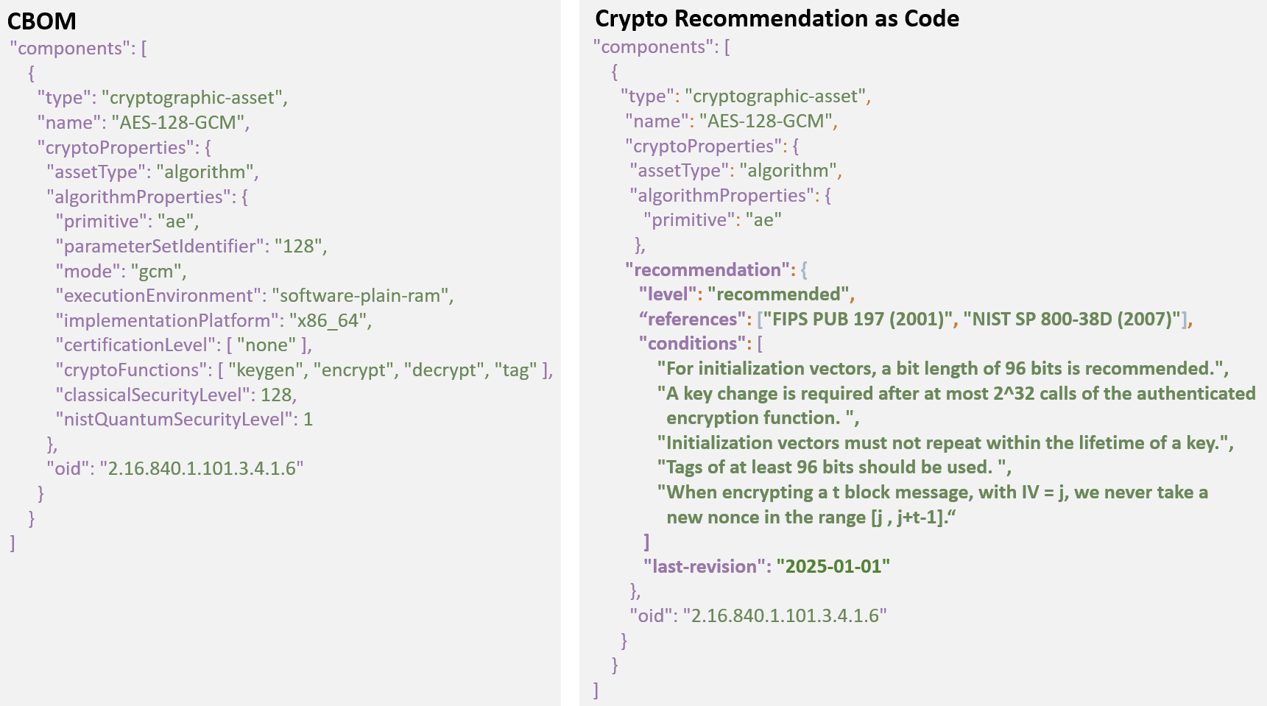Click the Crypto Recommendation as Code heading
This screenshot has height=706, width=1267.
tap(777, 18)
